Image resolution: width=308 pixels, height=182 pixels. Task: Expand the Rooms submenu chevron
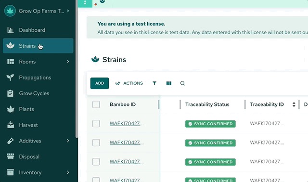point(68,62)
